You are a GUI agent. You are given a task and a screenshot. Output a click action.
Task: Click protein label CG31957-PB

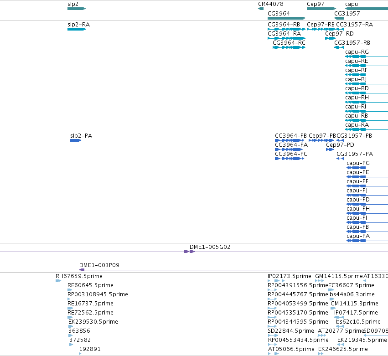(x=354, y=136)
